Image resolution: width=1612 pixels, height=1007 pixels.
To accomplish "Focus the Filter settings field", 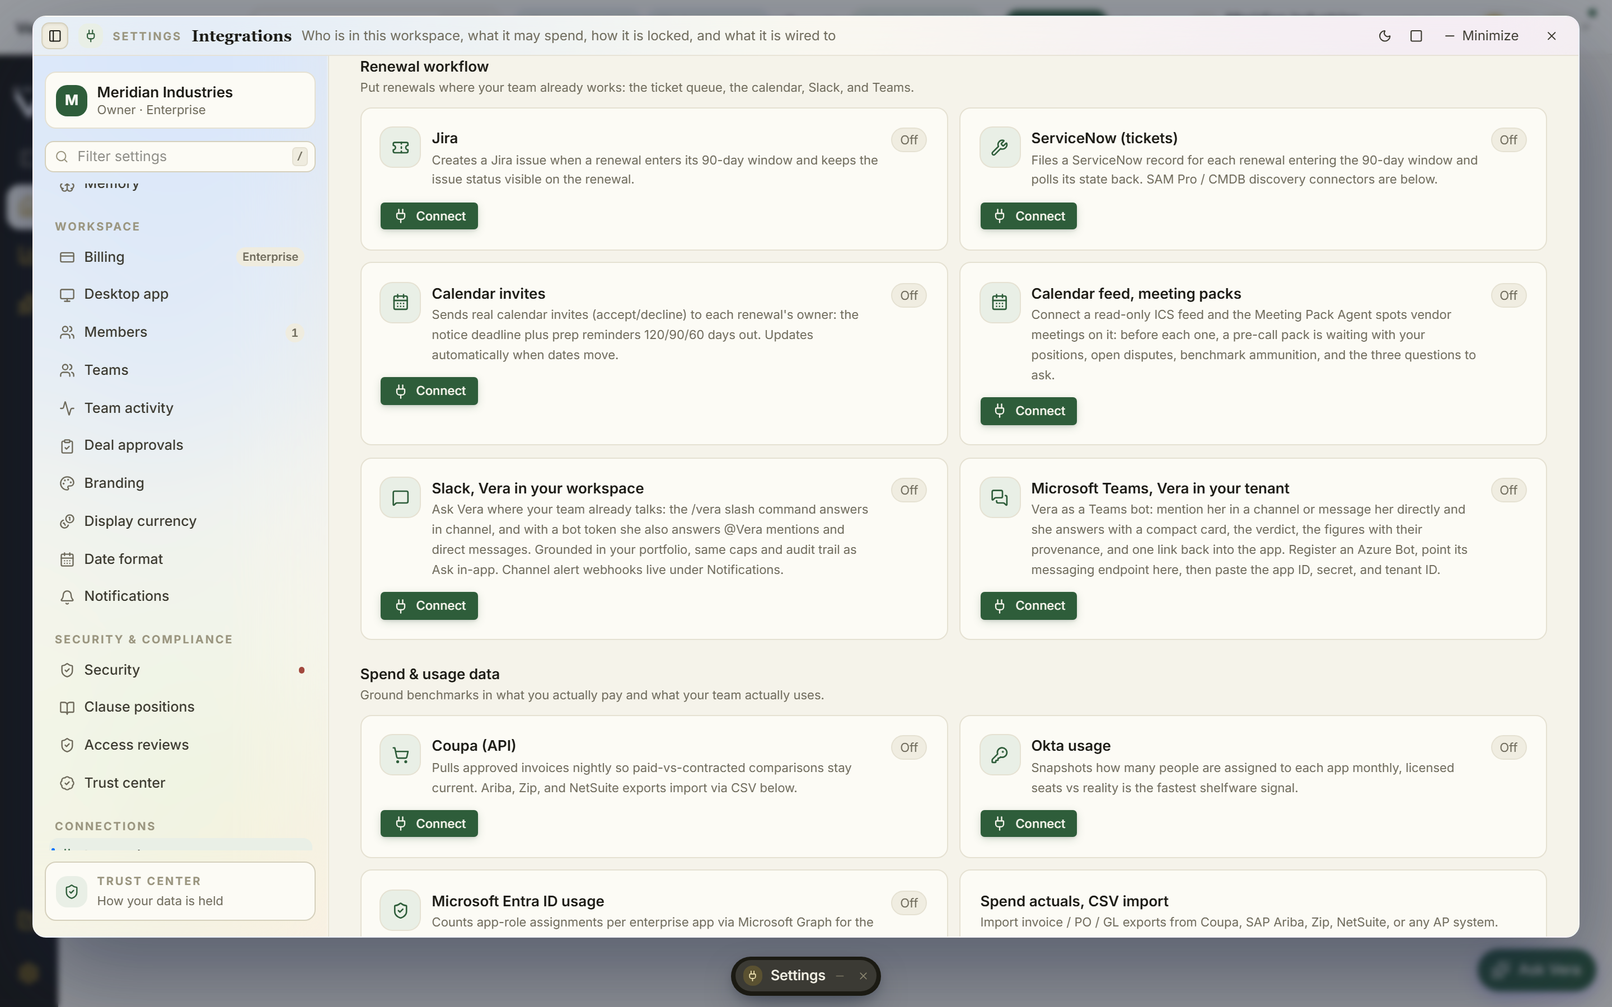I will (180, 157).
